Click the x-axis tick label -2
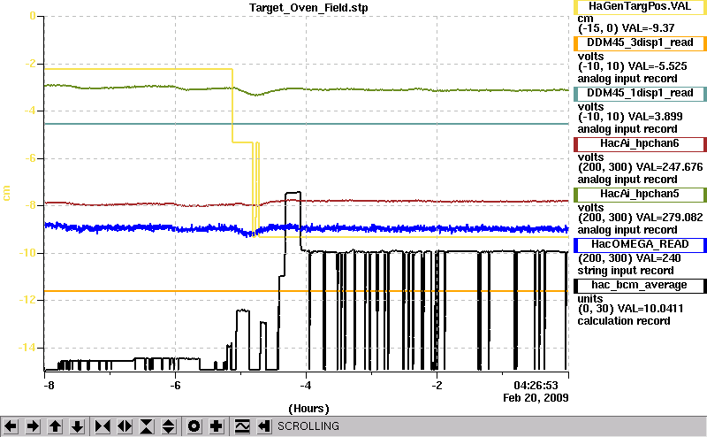The width and height of the screenshot is (707, 437). [x=437, y=386]
